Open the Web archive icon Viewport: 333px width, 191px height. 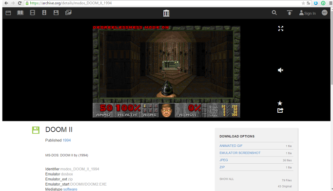[8, 13]
